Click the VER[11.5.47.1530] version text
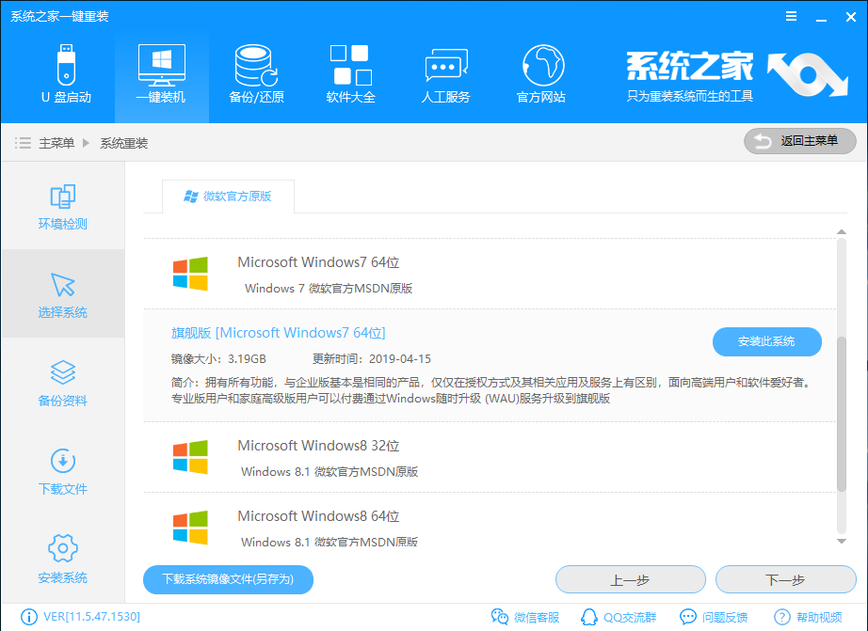Screen dimensions: 868x631 click(x=92, y=617)
